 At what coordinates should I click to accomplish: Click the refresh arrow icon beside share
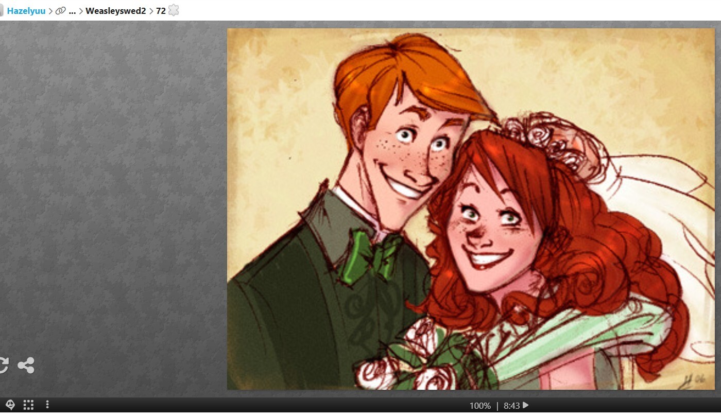point(4,366)
